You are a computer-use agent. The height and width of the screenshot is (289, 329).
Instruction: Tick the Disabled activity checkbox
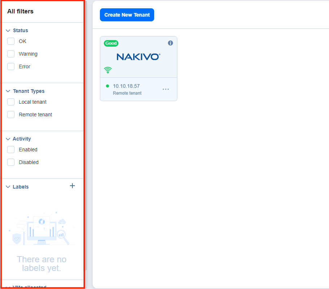pos(11,162)
